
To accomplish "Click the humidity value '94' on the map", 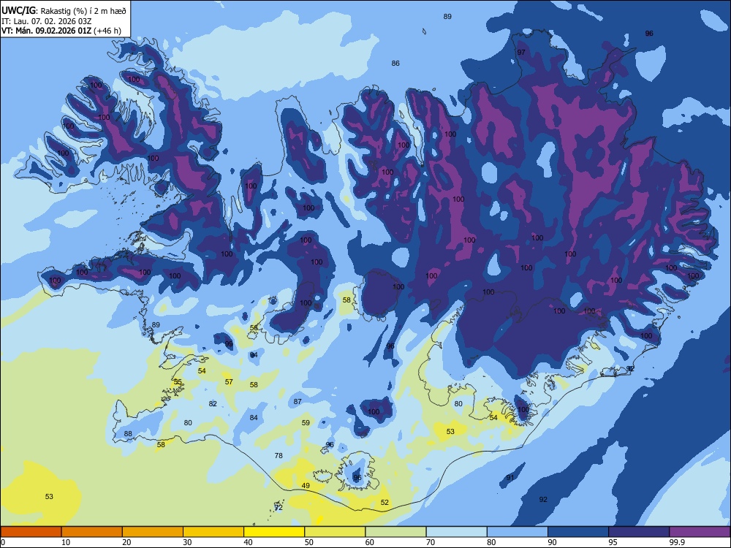I will pyautogui.click(x=254, y=355).
